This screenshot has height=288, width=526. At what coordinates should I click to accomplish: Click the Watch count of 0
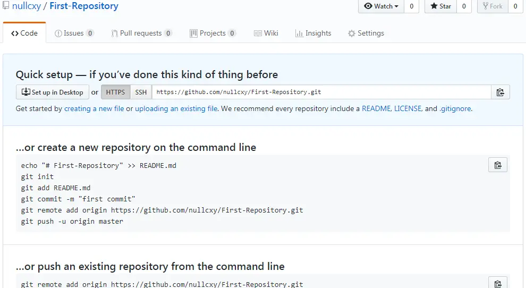point(412,6)
